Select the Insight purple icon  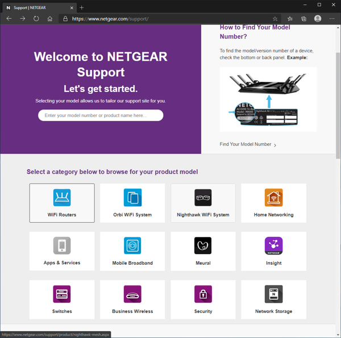click(x=273, y=245)
